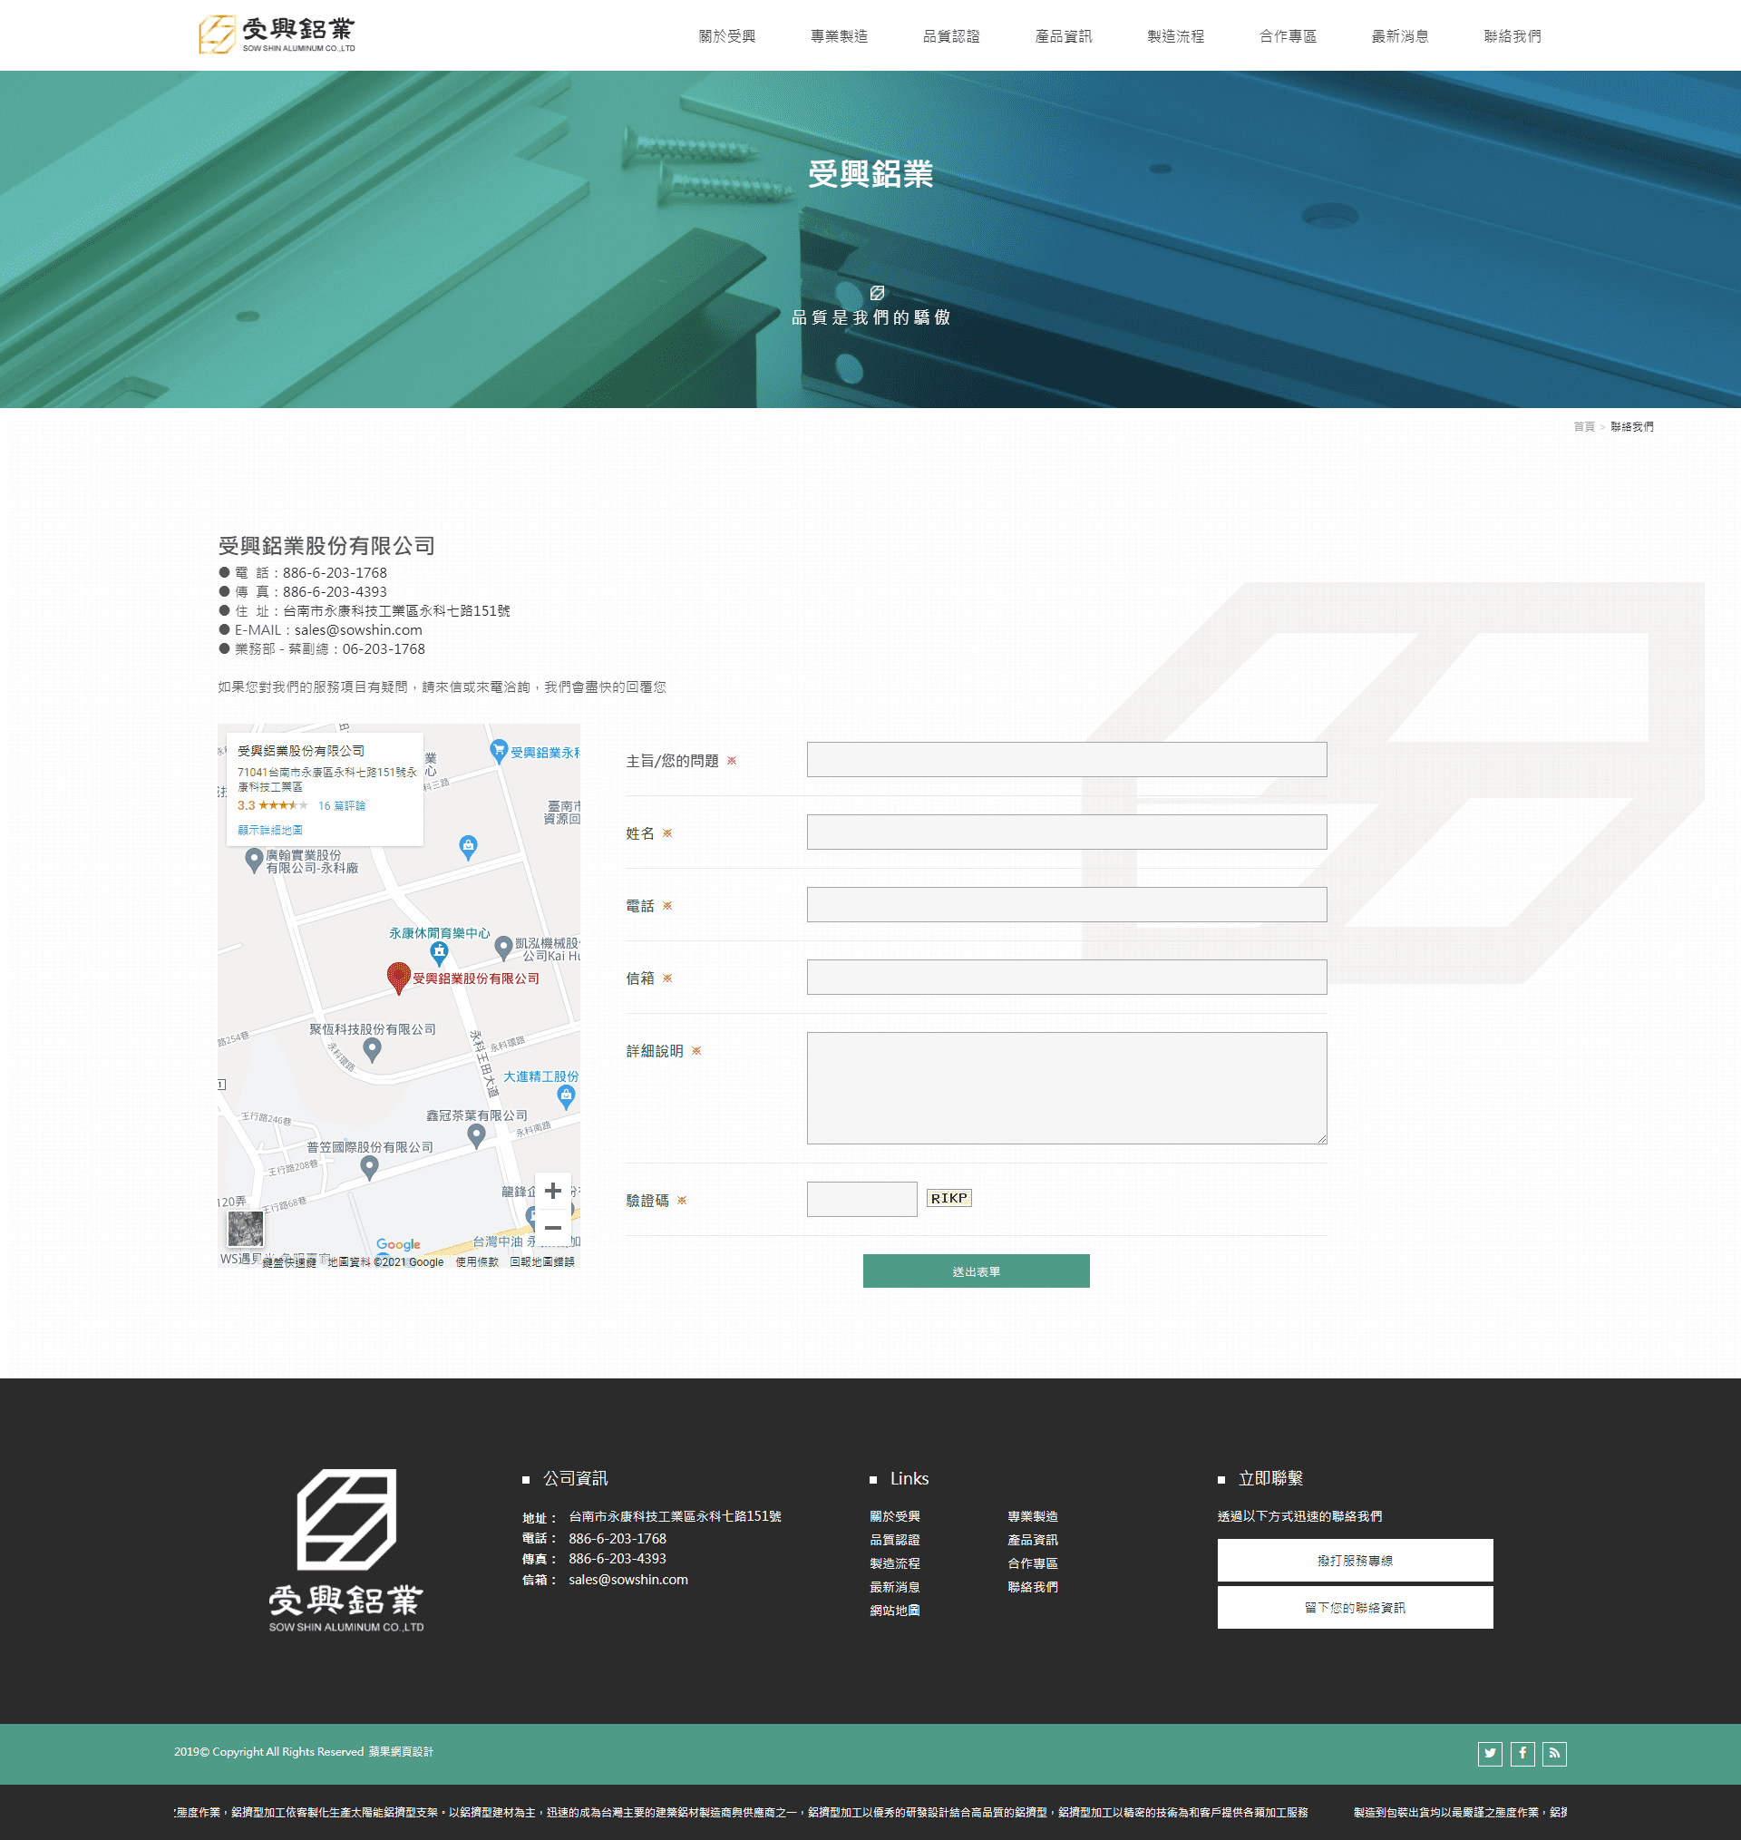Click the 驗證碼 input field

pyautogui.click(x=861, y=1199)
